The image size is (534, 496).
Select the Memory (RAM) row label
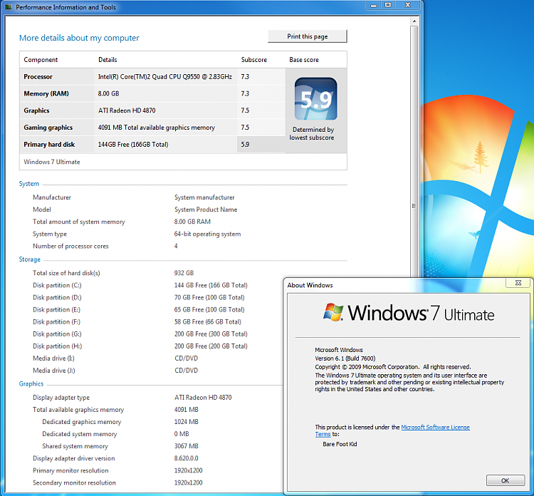pos(46,94)
